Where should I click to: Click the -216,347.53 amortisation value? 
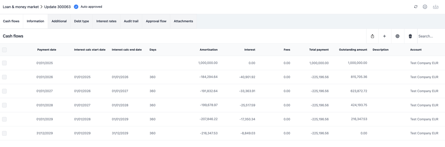pos(209,133)
